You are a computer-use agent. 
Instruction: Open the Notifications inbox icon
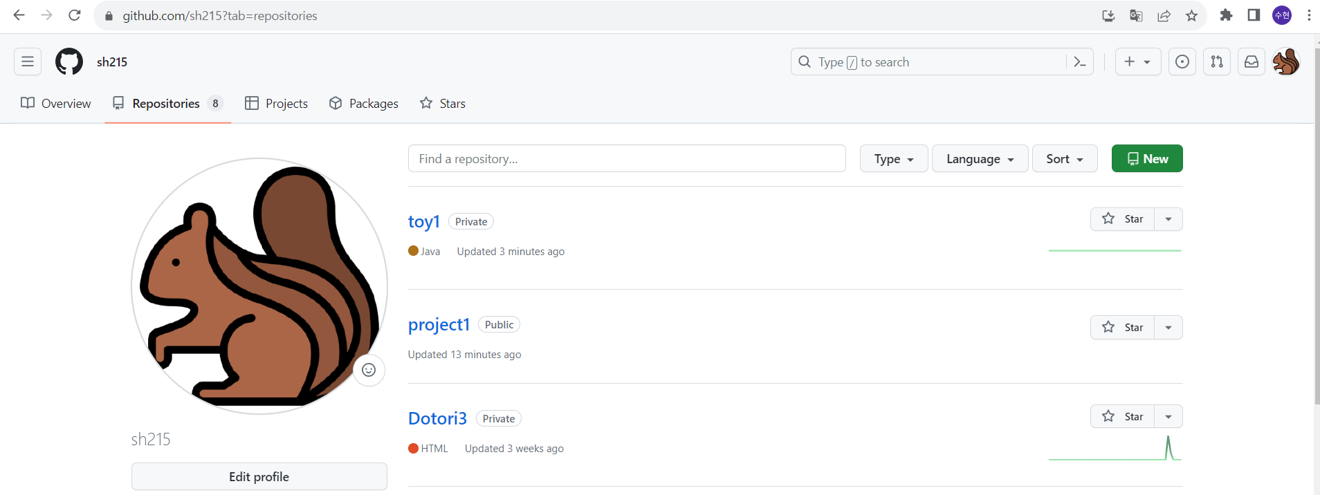click(x=1252, y=62)
